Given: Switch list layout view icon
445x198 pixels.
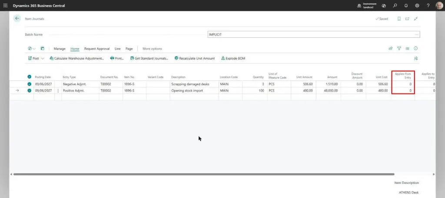Looking at the screenshot, I should (407, 49).
